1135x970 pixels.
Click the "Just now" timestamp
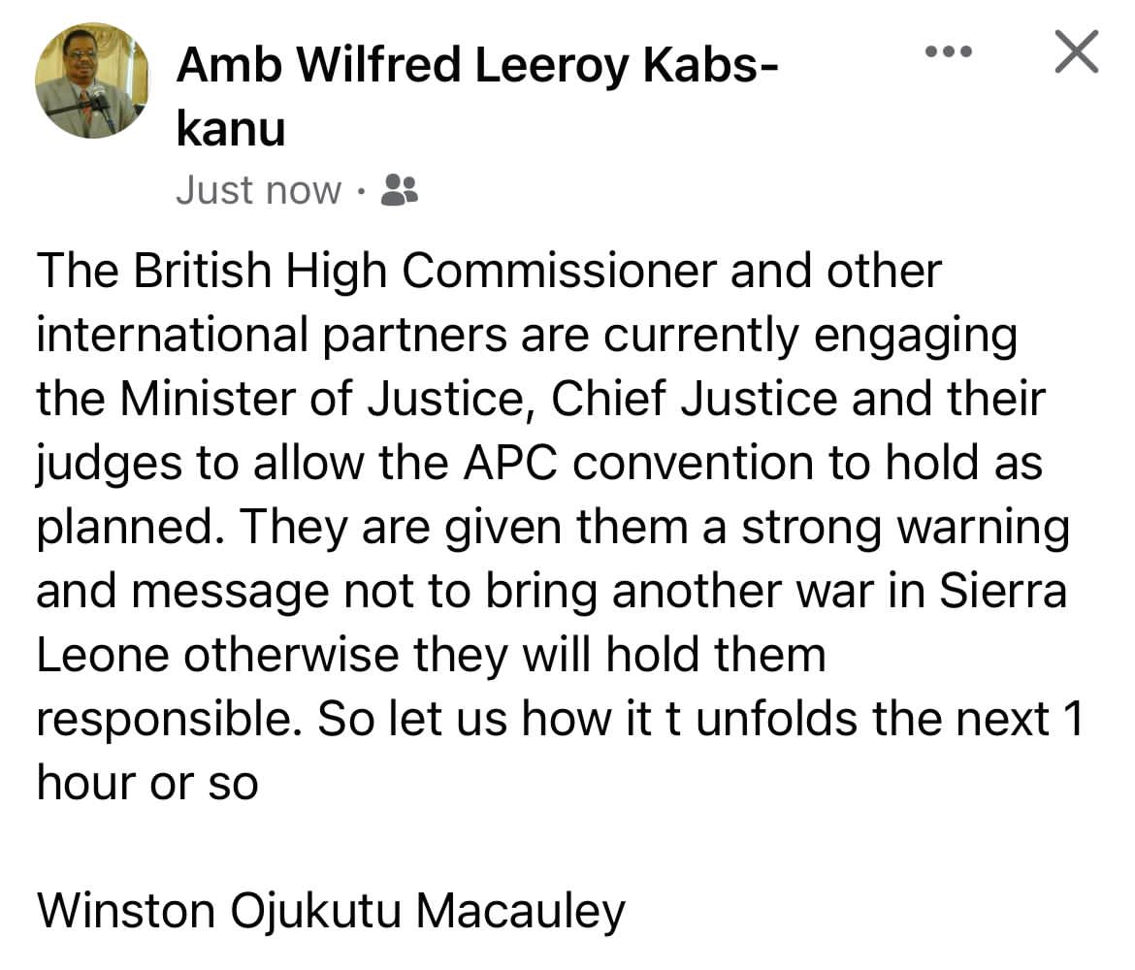coord(259,190)
